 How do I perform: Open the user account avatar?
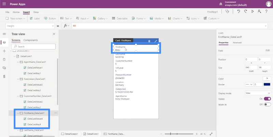coord(269,4)
